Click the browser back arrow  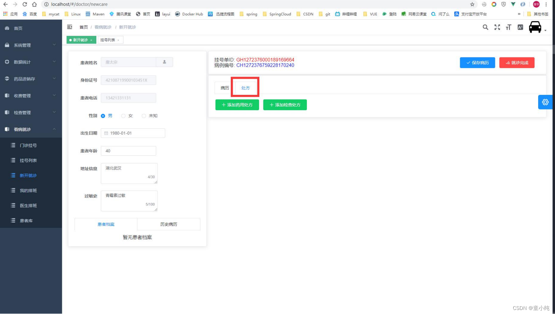5,4
